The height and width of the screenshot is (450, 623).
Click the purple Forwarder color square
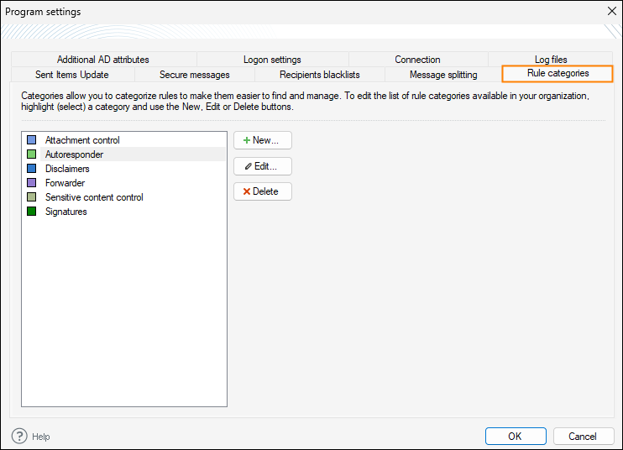[x=32, y=183]
